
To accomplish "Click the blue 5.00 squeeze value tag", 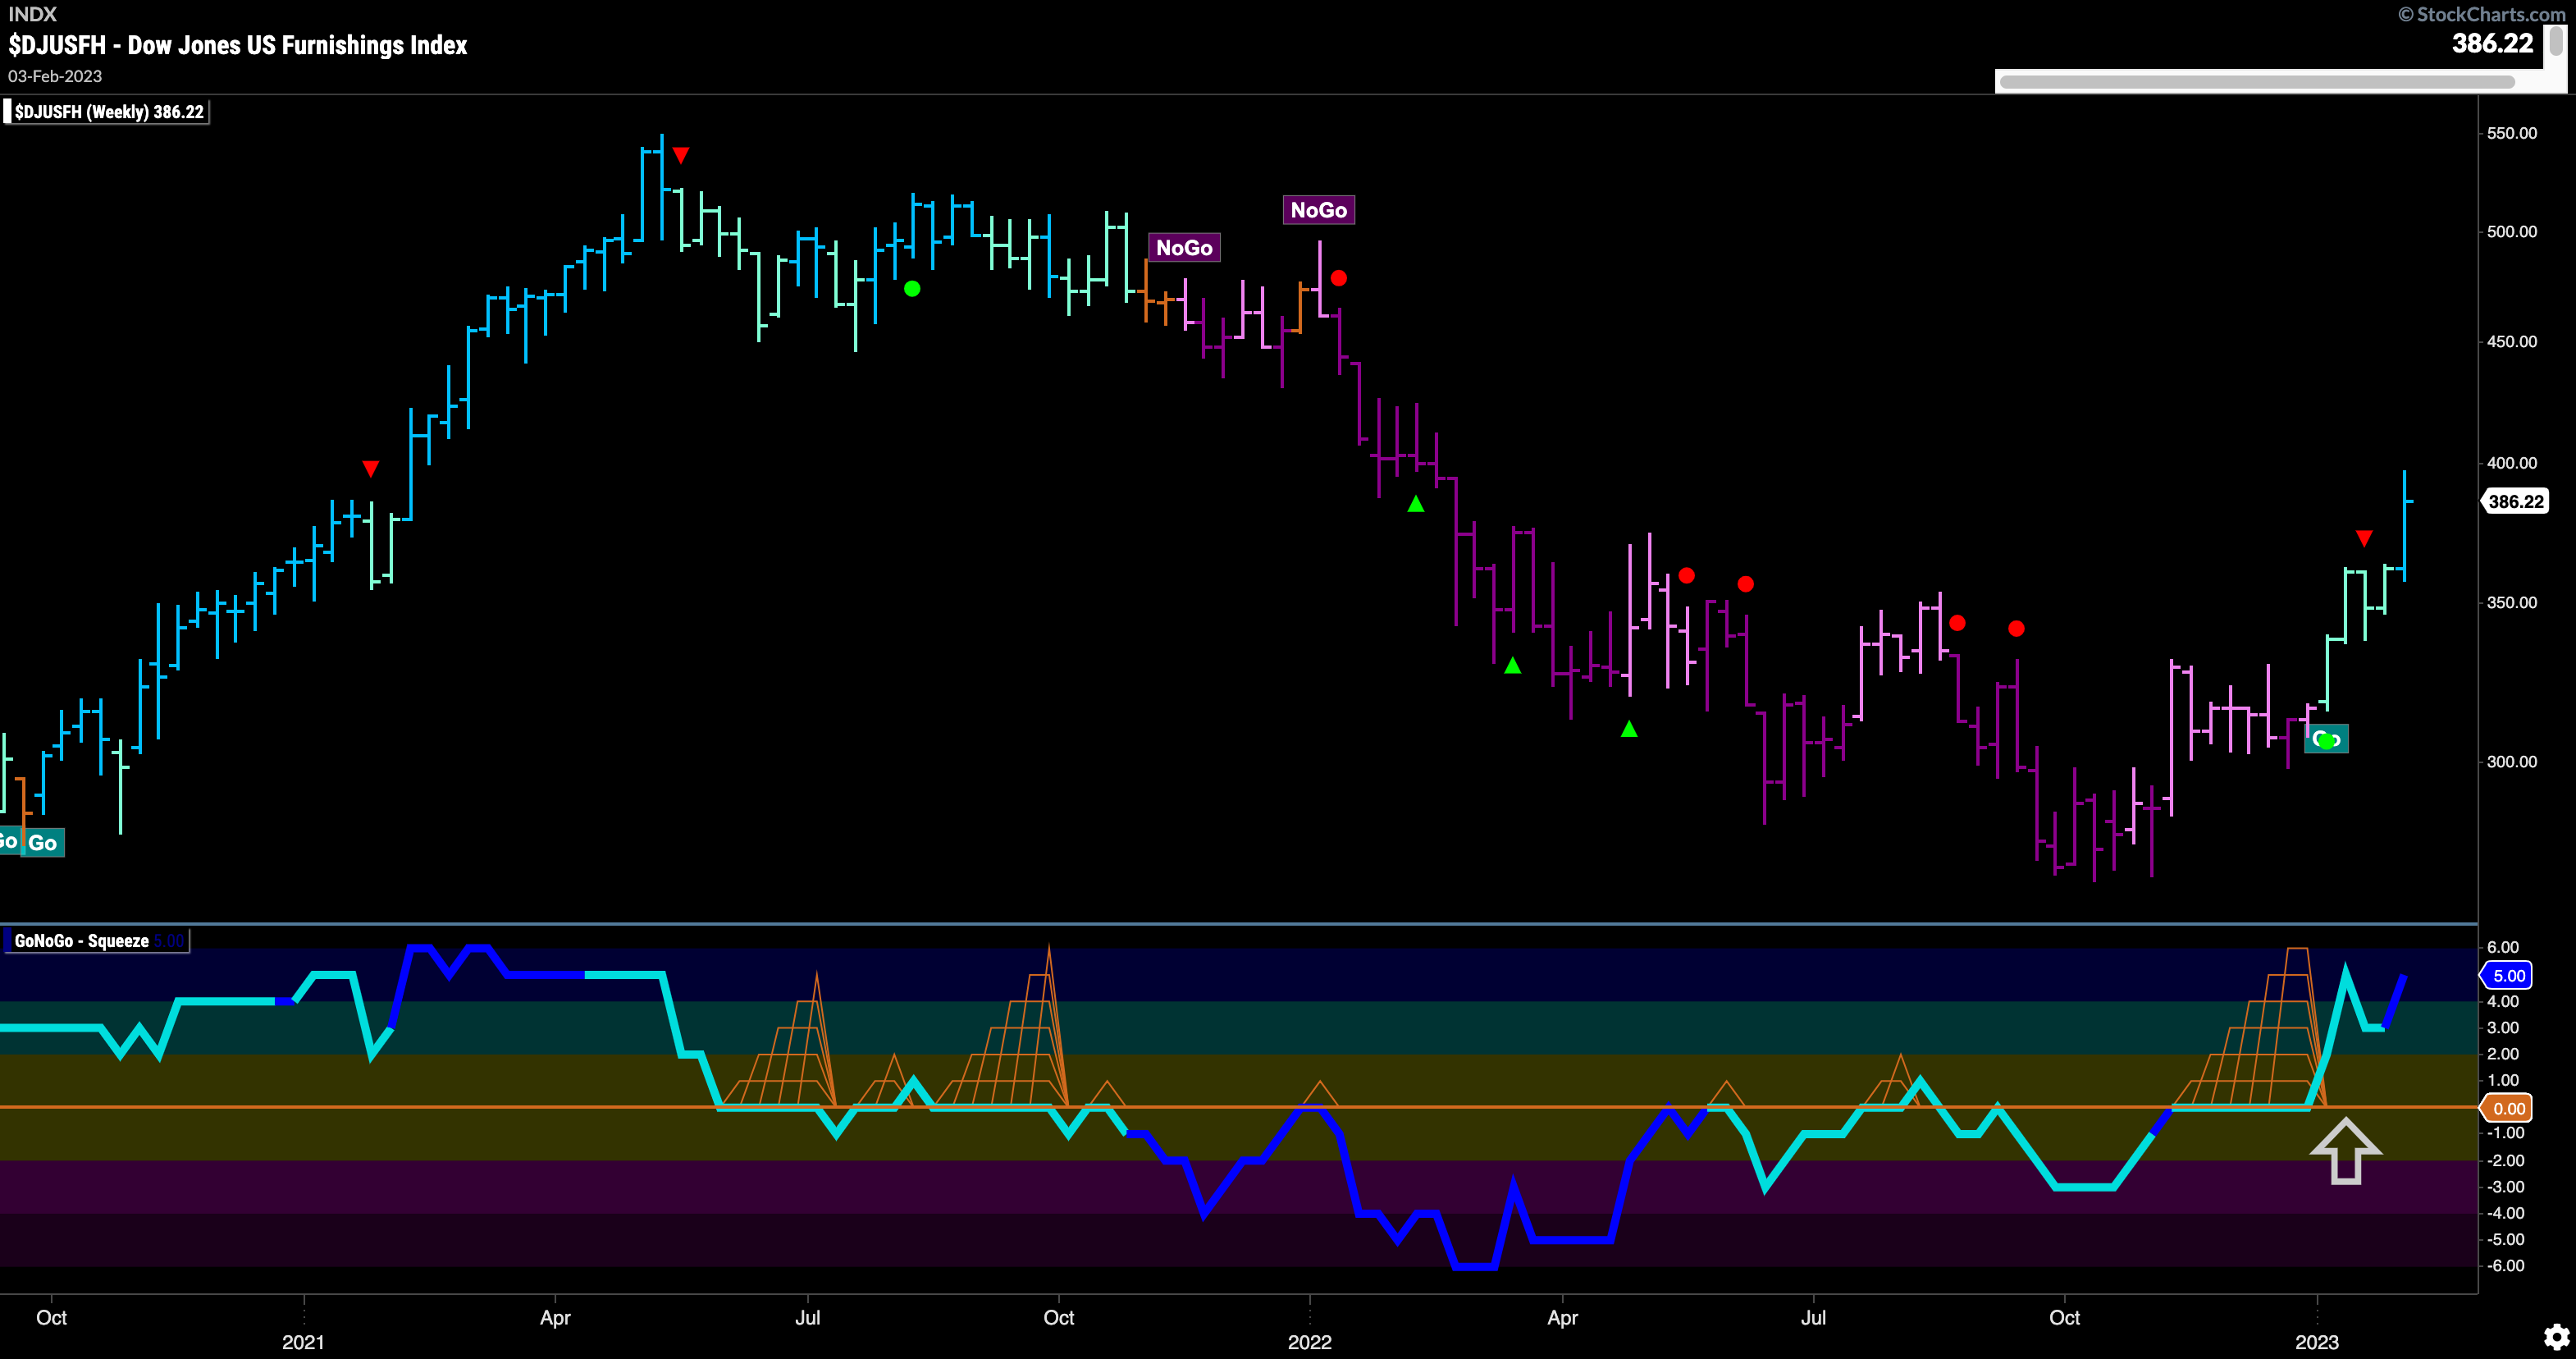I will pyautogui.click(x=2507, y=976).
